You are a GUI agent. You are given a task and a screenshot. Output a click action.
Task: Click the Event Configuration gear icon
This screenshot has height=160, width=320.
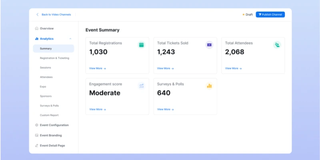tap(37, 125)
